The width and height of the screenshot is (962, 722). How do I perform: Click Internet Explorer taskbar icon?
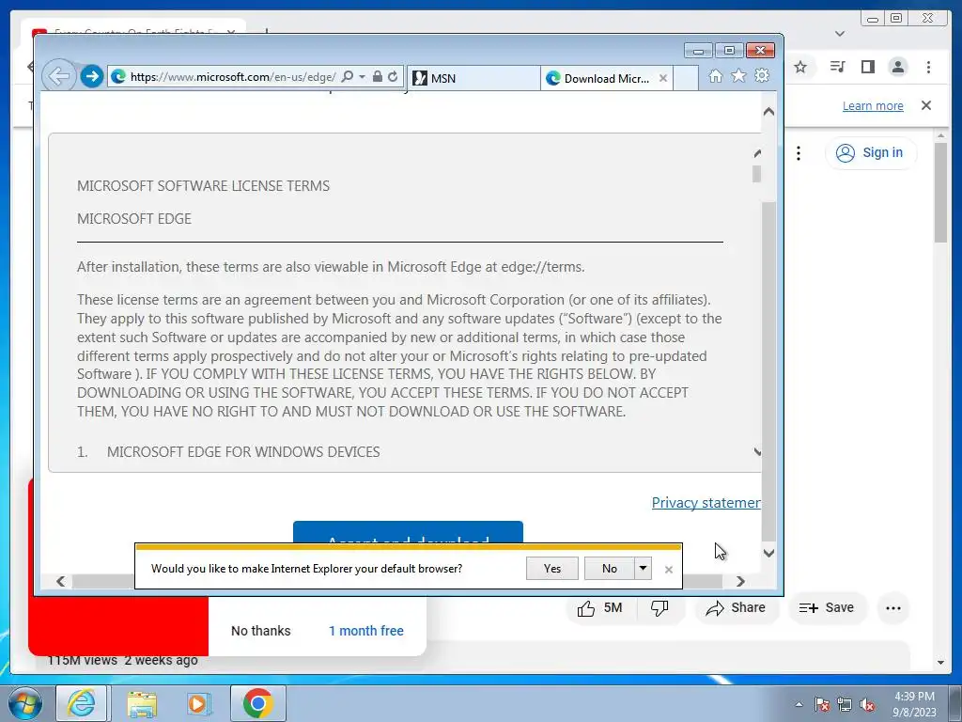(x=82, y=703)
